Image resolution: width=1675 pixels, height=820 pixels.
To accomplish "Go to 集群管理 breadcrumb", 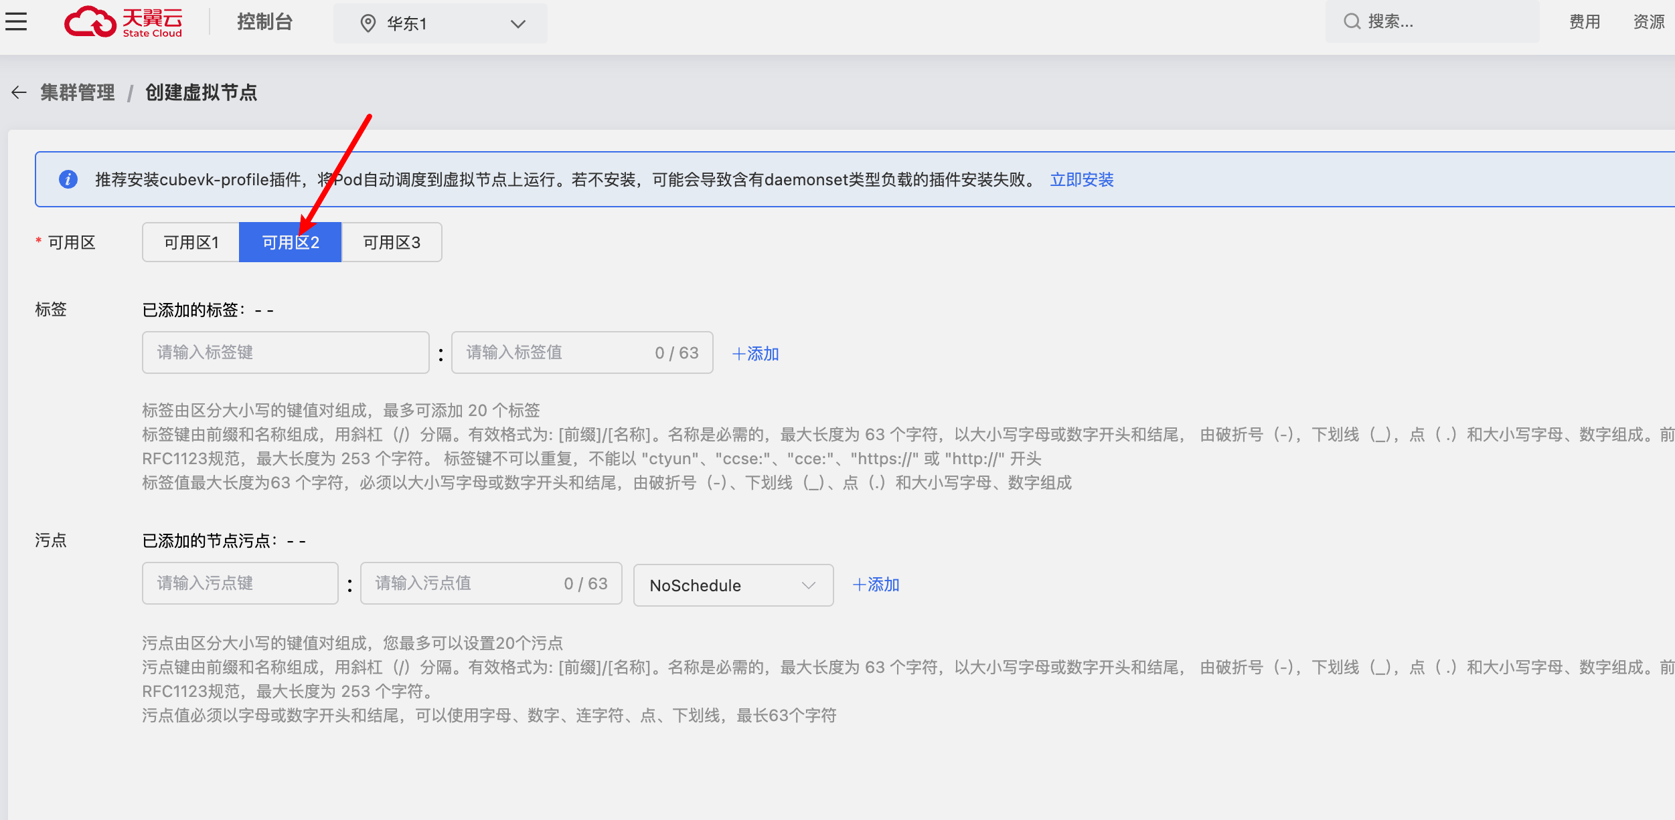I will [x=77, y=92].
